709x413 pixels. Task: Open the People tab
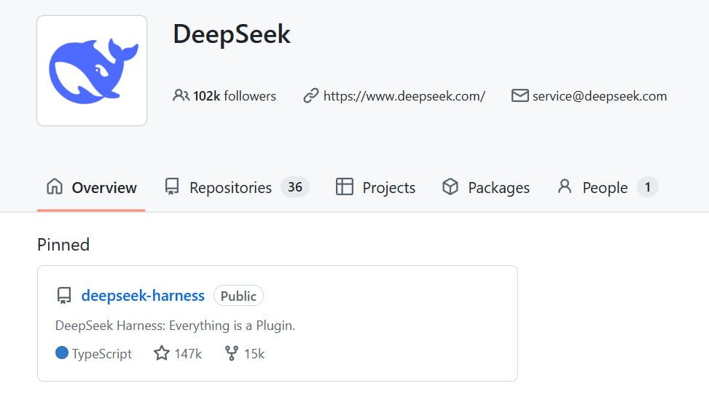click(x=607, y=187)
